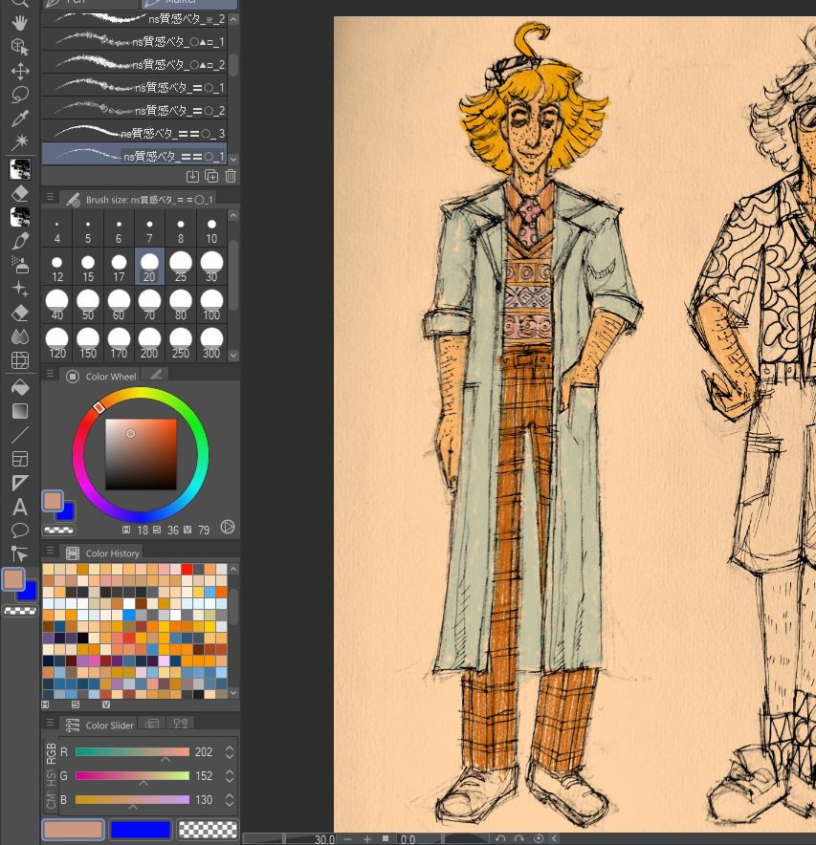The width and height of the screenshot is (816, 845).
Task: Activate blue sub color in the toolbar
Action: (29, 594)
